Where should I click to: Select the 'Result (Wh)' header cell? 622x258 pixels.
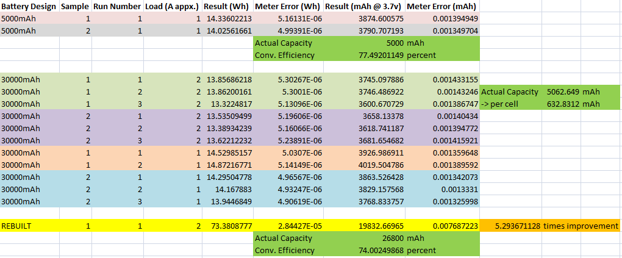pos(227,6)
